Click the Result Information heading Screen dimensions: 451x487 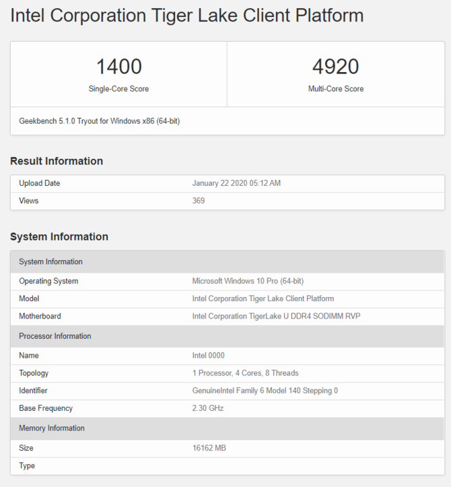pyautogui.click(x=57, y=161)
